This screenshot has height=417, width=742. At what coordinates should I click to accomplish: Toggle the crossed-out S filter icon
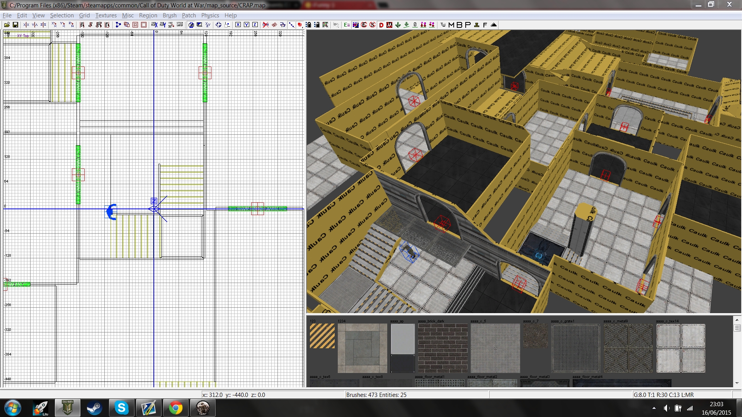click(372, 25)
